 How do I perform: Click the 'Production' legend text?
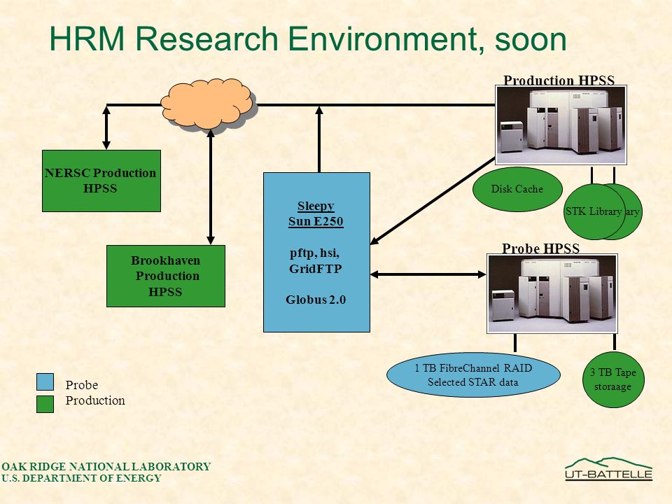95,400
